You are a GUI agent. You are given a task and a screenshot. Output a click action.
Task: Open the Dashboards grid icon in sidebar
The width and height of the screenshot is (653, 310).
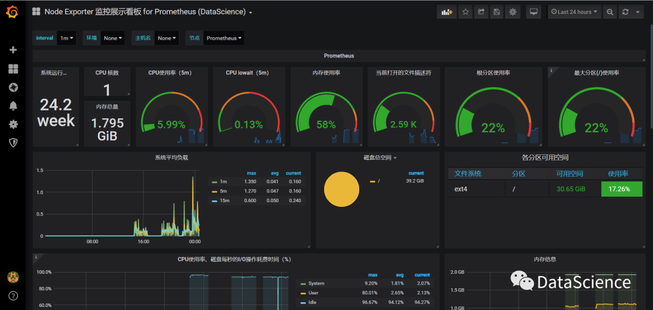pos(13,69)
